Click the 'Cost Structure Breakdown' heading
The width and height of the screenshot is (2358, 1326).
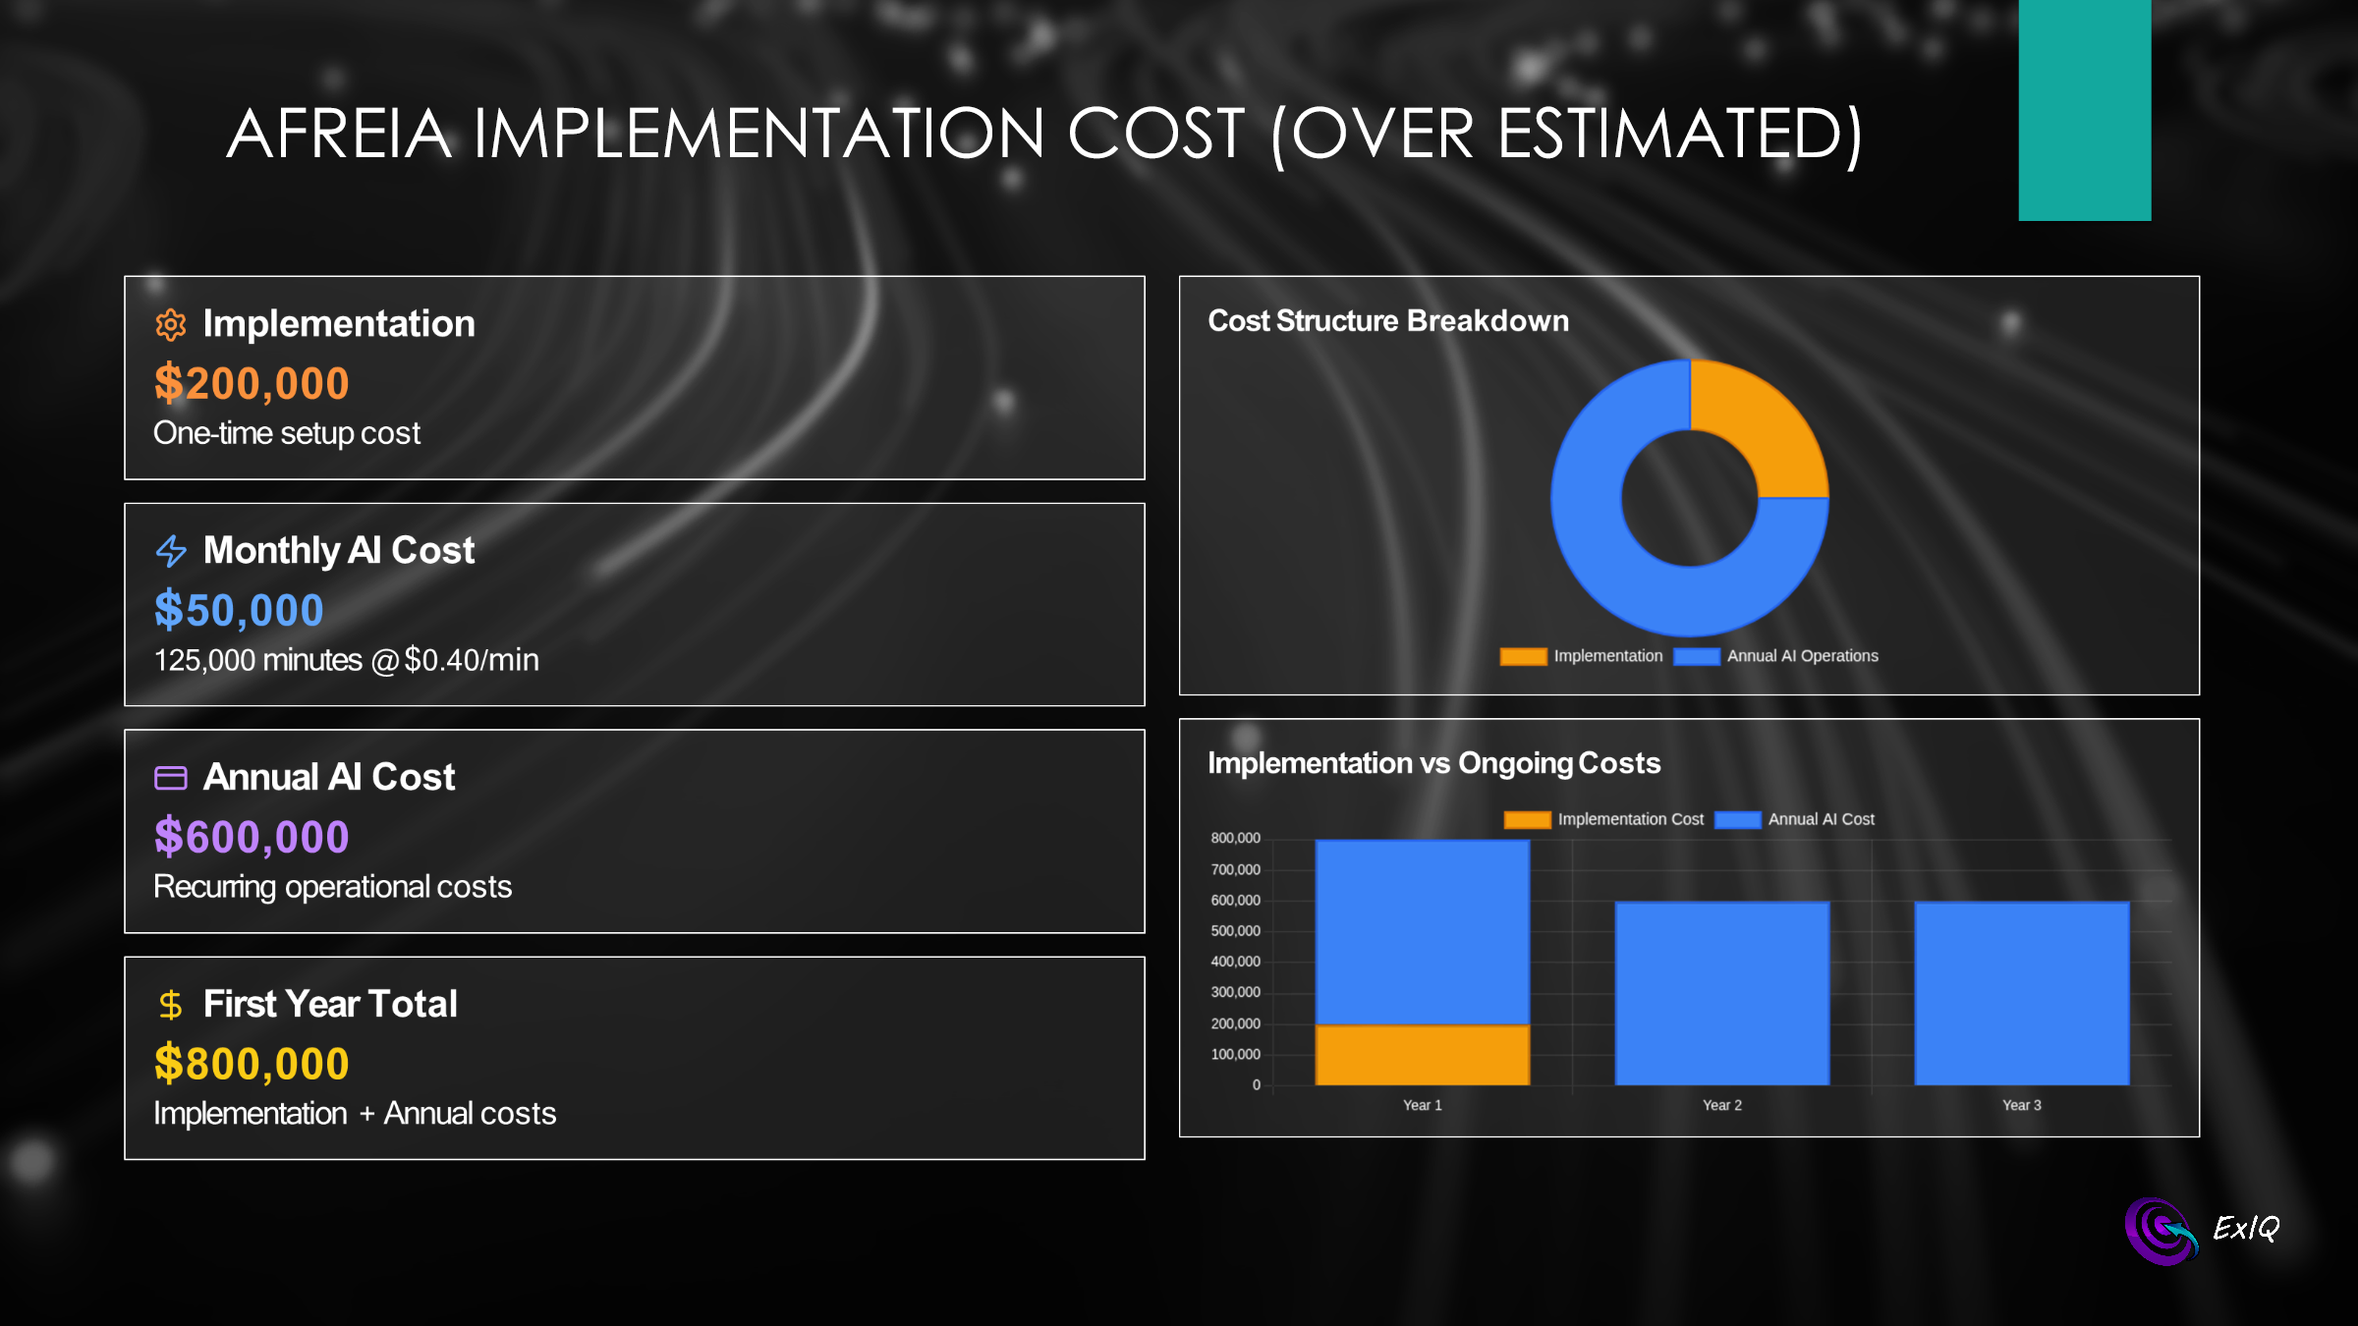(1388, 321)
